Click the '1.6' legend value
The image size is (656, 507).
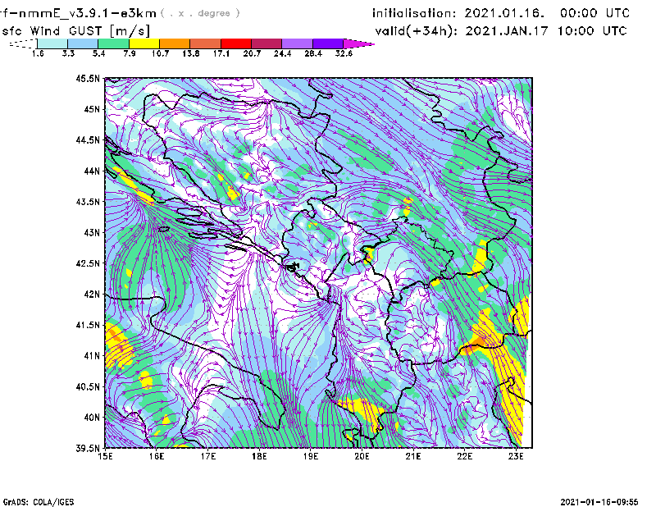(38, 53)
